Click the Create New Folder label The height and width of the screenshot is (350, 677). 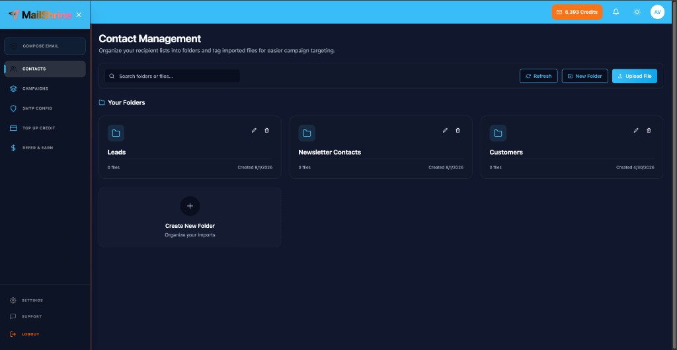click(190, 226)
